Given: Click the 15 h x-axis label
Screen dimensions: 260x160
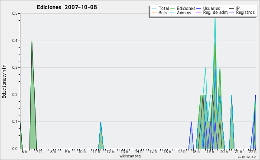Looking at the screenshot, I should point(153,151).
